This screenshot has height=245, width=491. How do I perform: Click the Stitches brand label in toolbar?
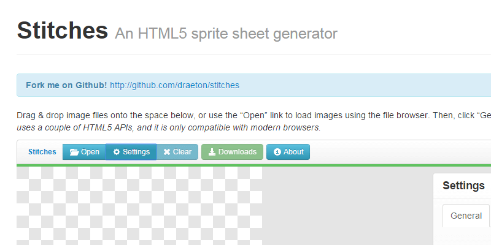(x=42, y=152)
